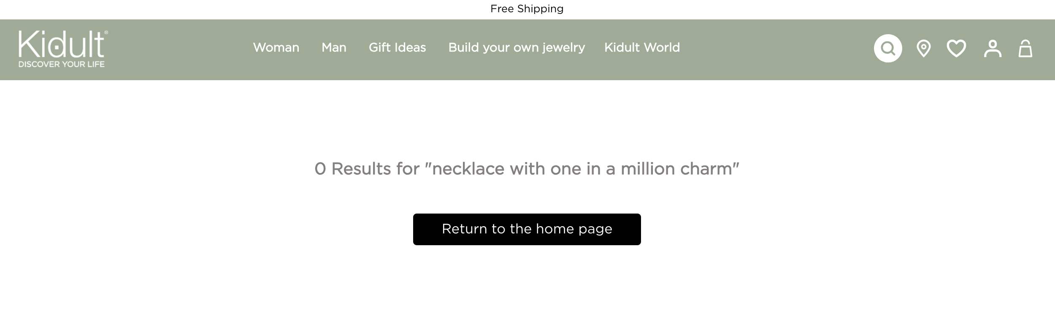Open the shopping bag icon
The width and height of the screenshot is (1055, 314).
[x=1025, y=48]
